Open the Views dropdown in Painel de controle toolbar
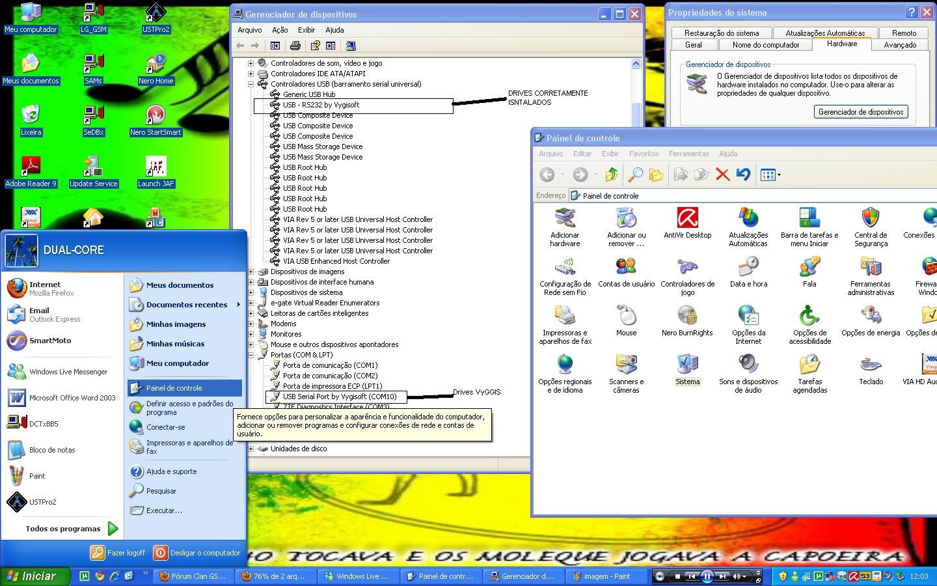Viewport: 937px width, 586px height. pos(770,174)
